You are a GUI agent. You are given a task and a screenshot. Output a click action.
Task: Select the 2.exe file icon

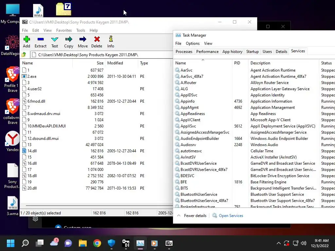pos(24,76)
